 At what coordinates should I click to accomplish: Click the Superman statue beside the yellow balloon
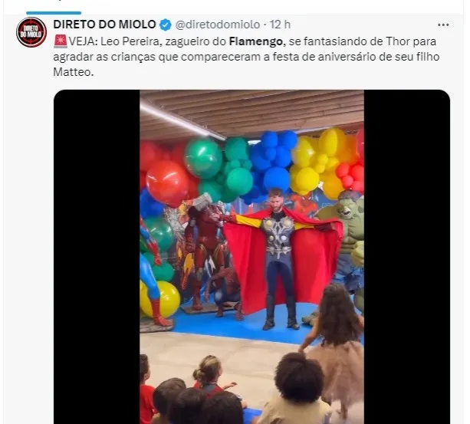[153, 273]
